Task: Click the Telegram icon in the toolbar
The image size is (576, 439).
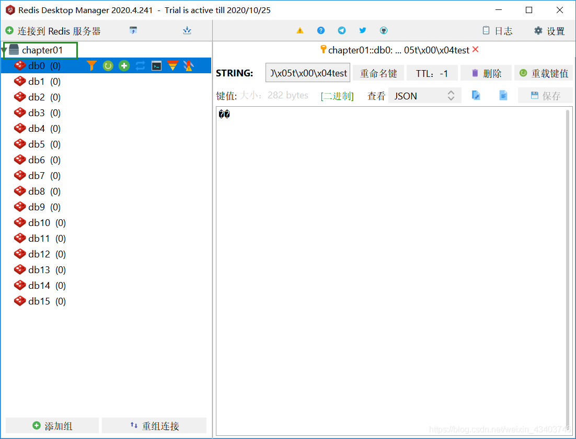Action: click(341, 30)
